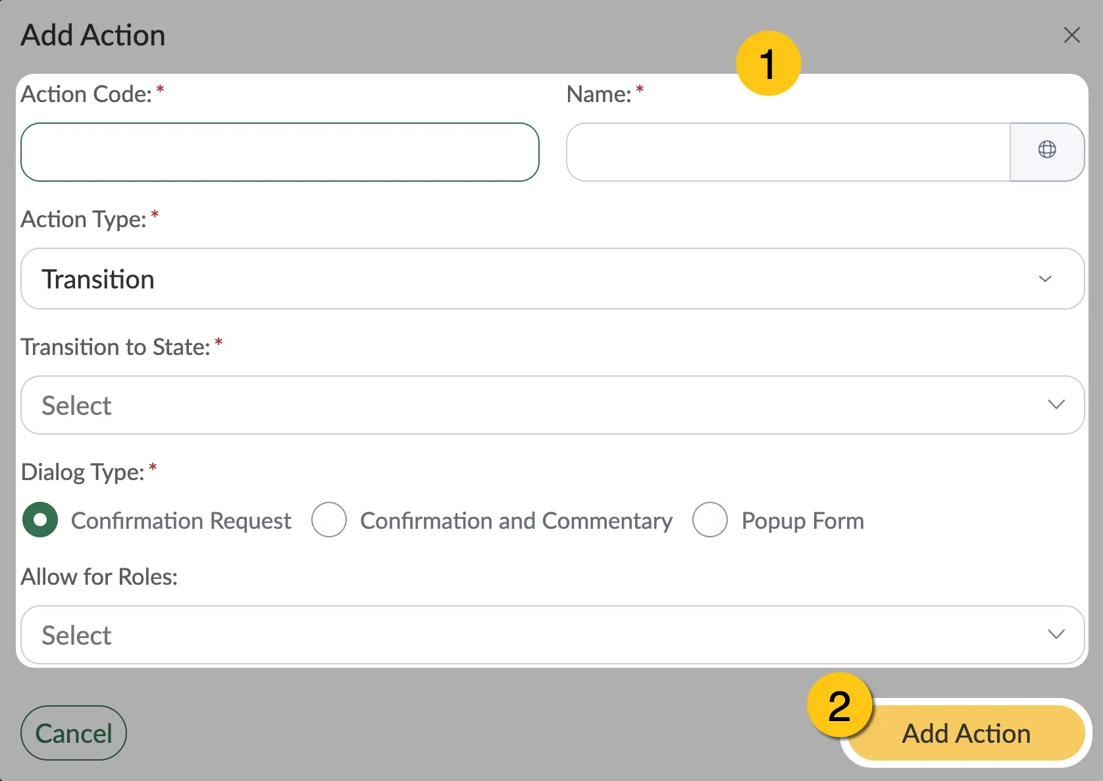Click the Add Action confirm button

[x=966, y=733]
